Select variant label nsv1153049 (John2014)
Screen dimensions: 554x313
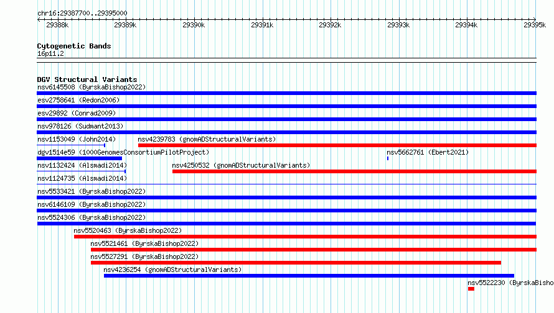tap(77, 139)
